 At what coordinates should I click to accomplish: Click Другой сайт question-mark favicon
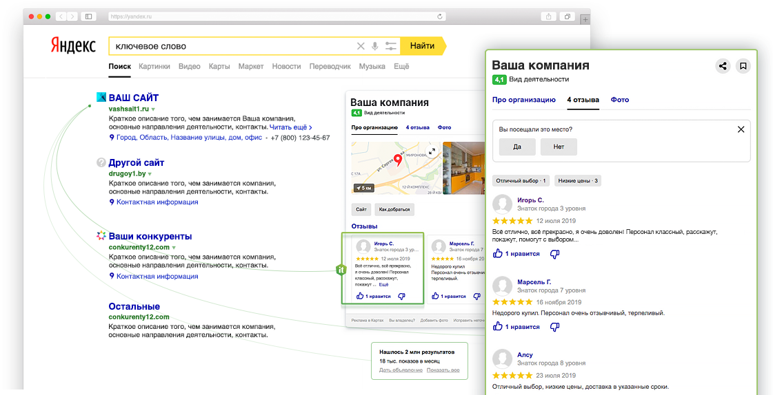pos(101,162)
